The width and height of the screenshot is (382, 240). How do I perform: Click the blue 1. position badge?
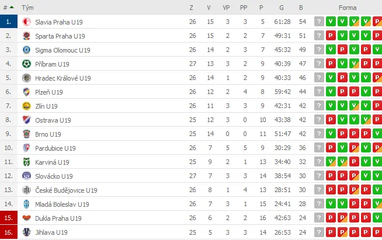tap(9, 22)
